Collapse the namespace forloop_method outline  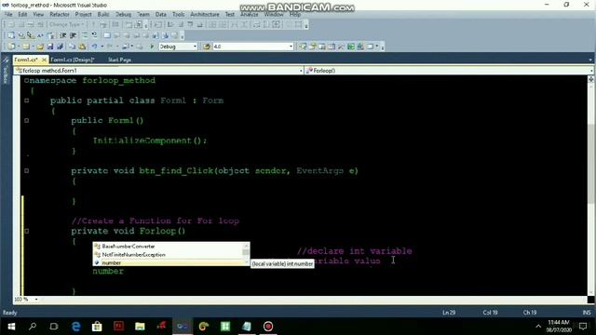pos(26,81)
